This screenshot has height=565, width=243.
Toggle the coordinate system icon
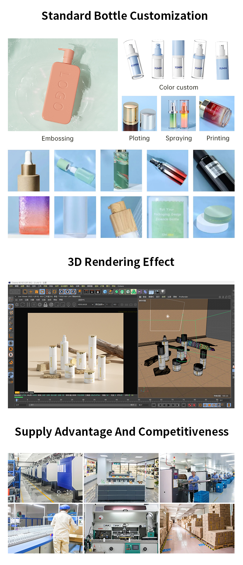pos(79,291)
